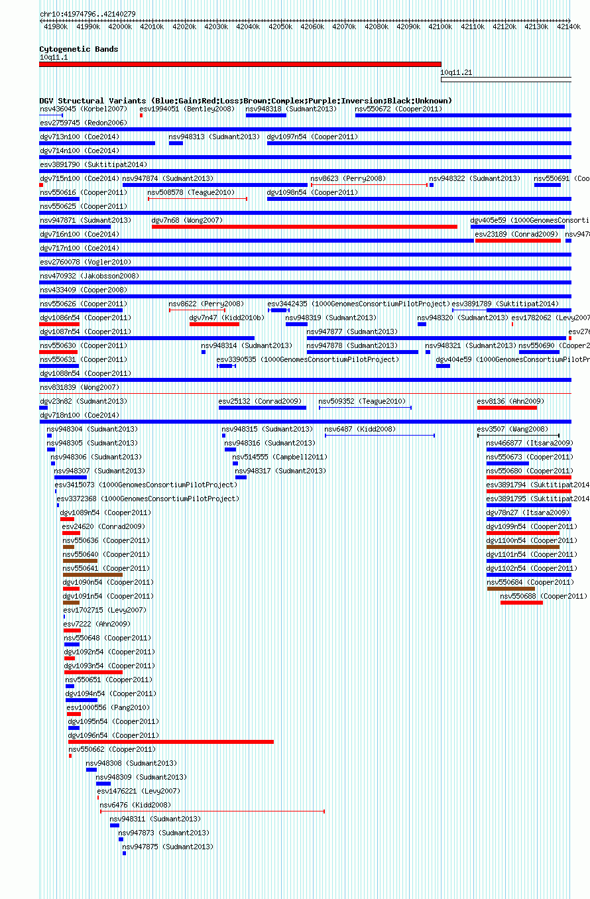
Task: Click the nsv433409 (Cooper2008) label
Action: click(84, 290)
